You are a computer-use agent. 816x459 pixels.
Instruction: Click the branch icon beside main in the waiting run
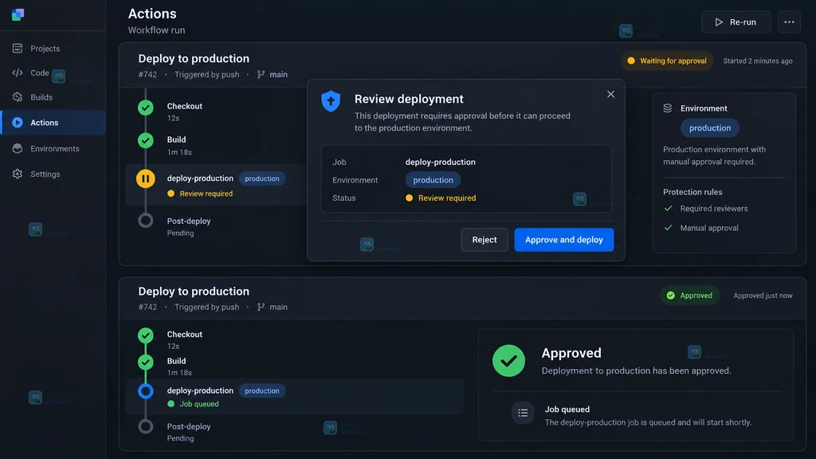pos(261,74)
